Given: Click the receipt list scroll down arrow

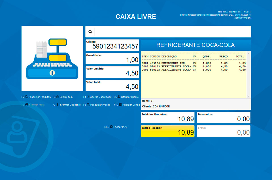Looking at the screenshot, I should (248, 96).
